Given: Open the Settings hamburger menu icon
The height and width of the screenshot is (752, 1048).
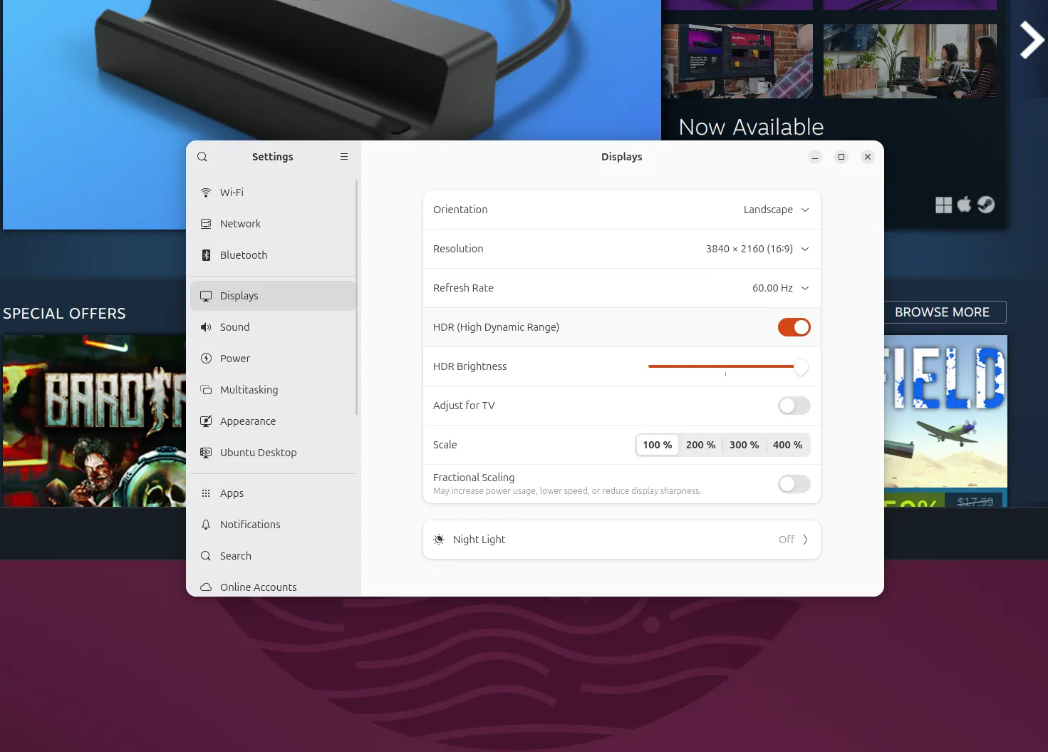Looking at the screenshot, I should click(x=344, y=157).
